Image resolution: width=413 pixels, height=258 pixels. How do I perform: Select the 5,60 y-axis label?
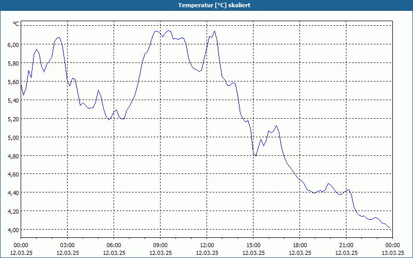coord(13,82)
